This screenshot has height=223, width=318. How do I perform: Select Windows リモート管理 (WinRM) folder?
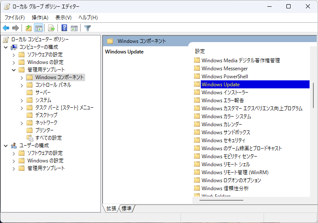click(235, 172)
